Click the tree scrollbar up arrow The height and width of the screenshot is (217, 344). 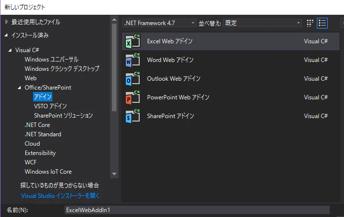114,20
